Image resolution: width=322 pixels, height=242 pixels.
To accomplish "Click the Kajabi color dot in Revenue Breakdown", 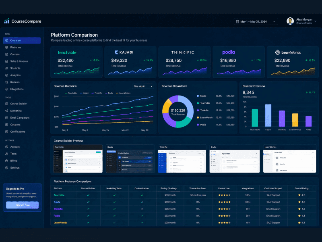I will [198, 96].
